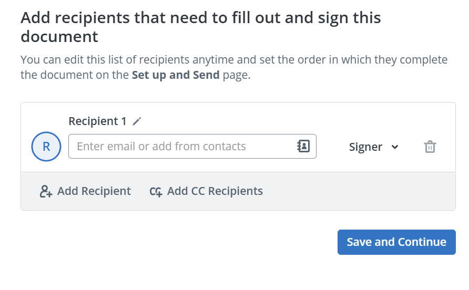This screenshot has height=290, width=469.
Task: Click the 'Enter email or add from contacts' placeholder
Action: click(161, 146)
